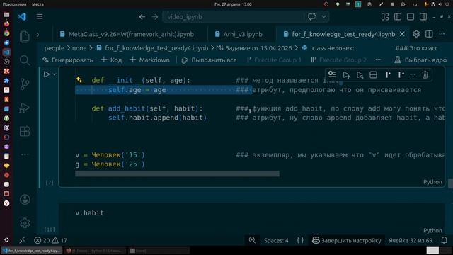
Task: Select for_f_knowledge_test_ready4.ipynb tab
Action: (x=343, y=34)
